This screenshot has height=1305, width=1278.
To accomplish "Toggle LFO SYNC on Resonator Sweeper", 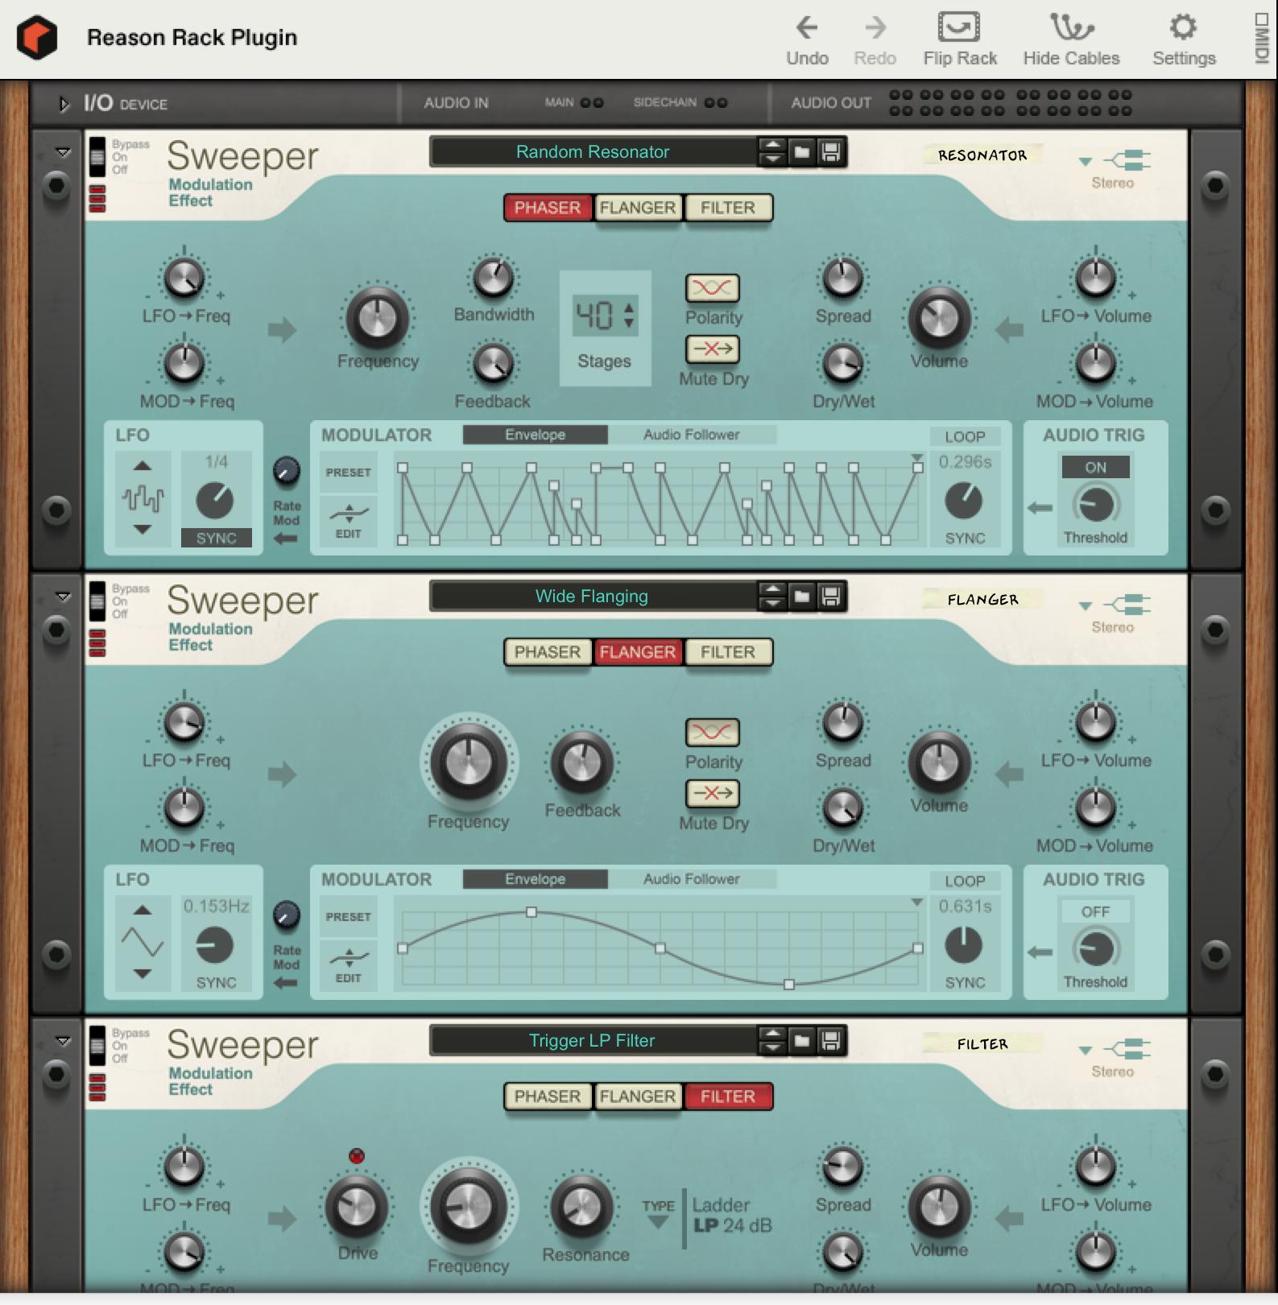I will point(216,538).
